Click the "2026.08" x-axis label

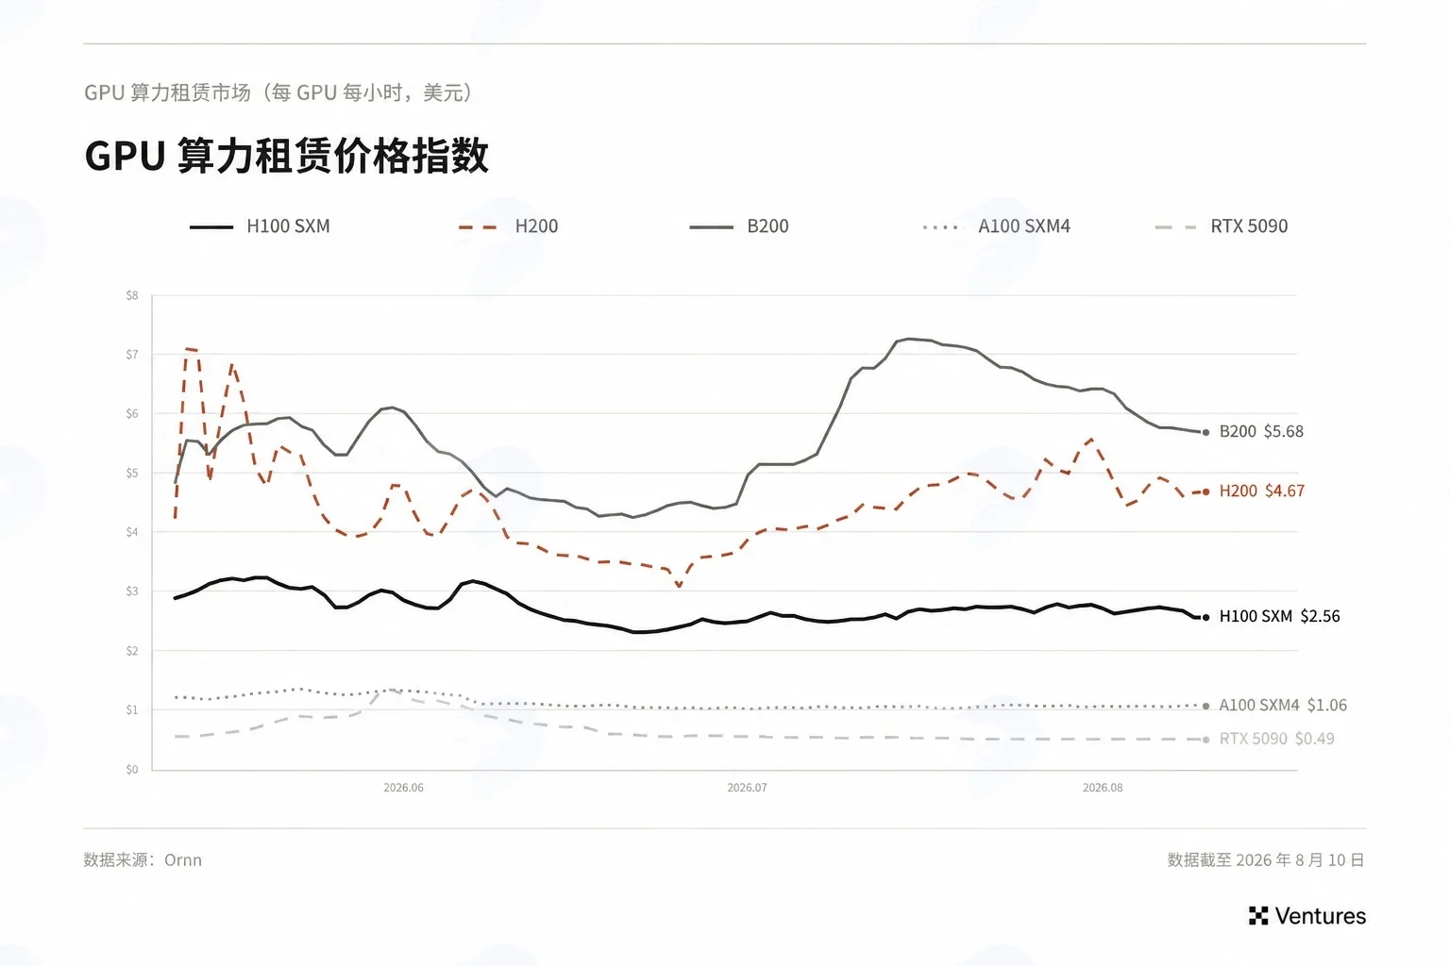click(1103, 788)
